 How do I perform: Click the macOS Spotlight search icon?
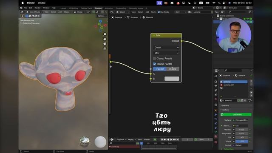click(219, 3)
